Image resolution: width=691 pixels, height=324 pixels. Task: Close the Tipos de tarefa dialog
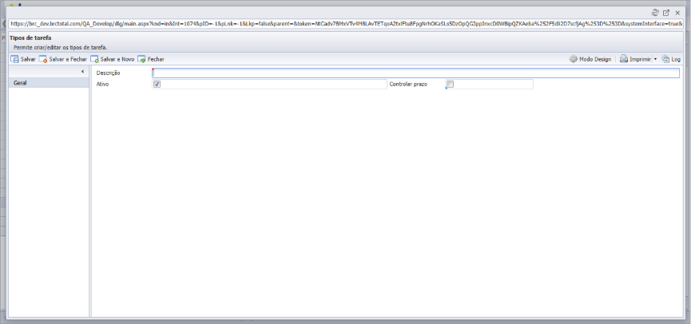[677, 13]
